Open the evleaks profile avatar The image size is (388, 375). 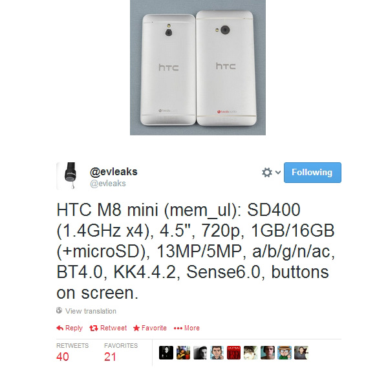click(67, 176)
